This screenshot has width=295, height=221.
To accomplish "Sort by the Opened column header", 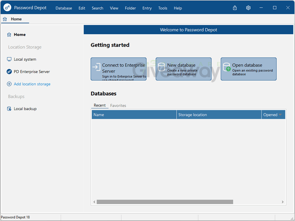I will pos(273,115).
